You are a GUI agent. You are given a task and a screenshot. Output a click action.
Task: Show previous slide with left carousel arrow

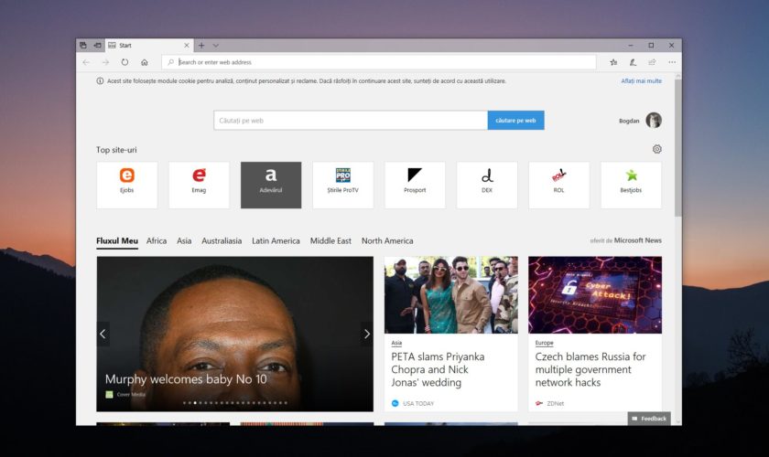(x=103, y=334)
